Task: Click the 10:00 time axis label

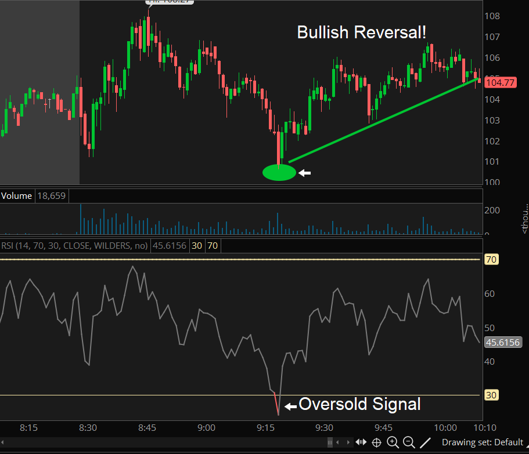Action: (x=445, y=428)
